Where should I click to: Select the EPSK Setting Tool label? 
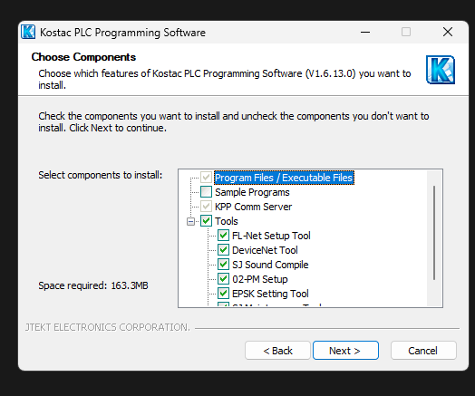[x=270, y=294]
